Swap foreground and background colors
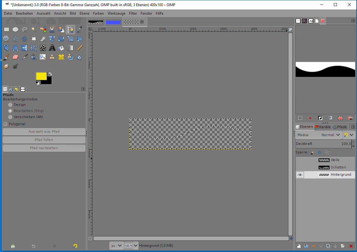The image size is (357, 252). [50, 74]
